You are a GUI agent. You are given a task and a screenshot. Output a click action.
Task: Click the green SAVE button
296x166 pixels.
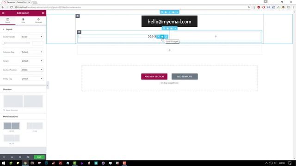[x=39, y=157]
